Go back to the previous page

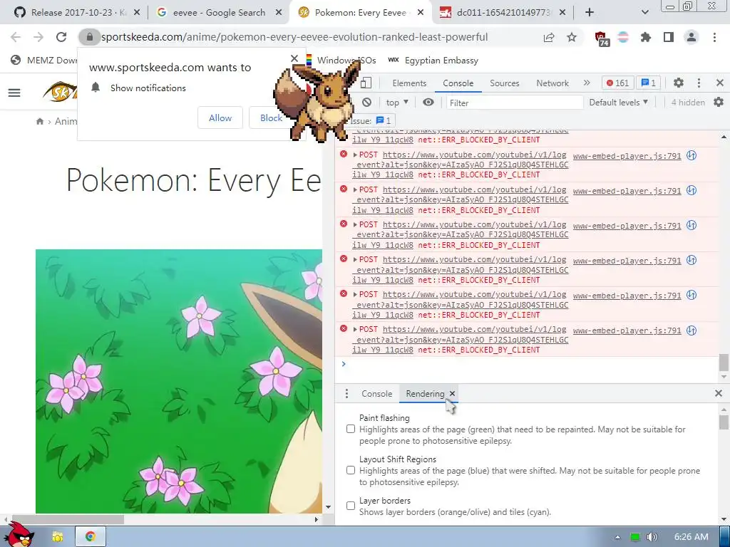[16, 37]
